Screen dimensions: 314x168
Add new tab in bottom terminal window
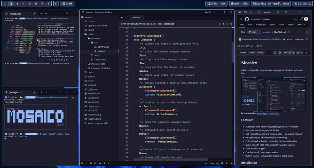(41, 92)
